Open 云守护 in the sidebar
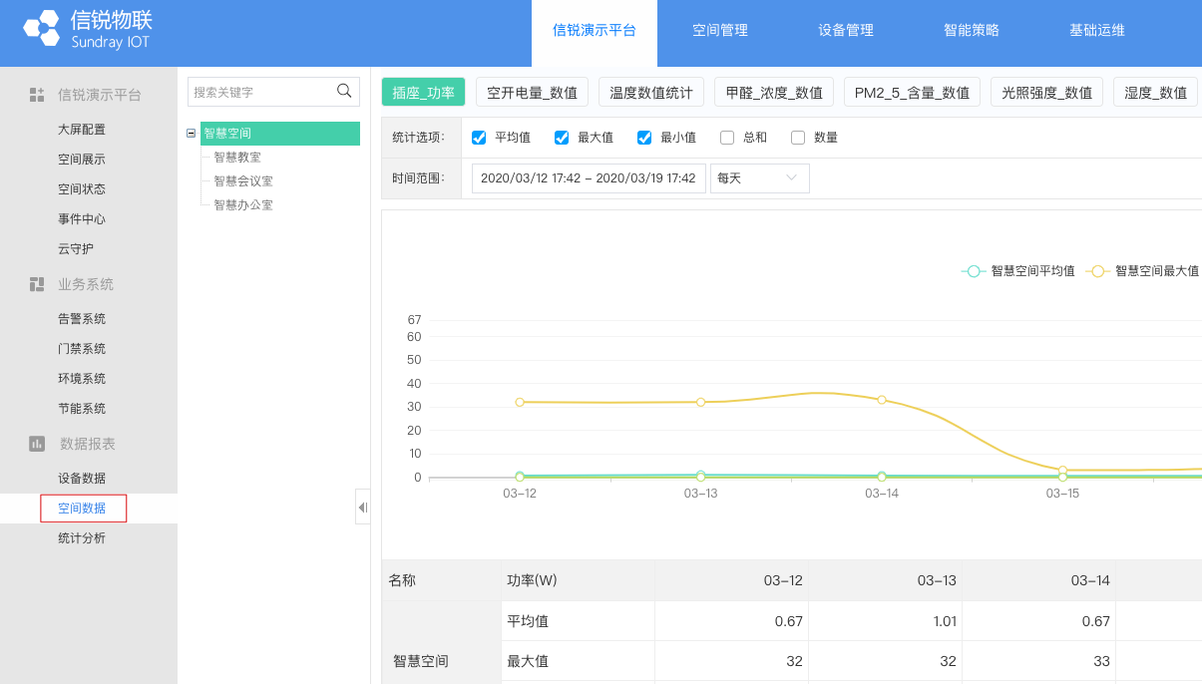 pyautogui.click(x=76, y=249)
